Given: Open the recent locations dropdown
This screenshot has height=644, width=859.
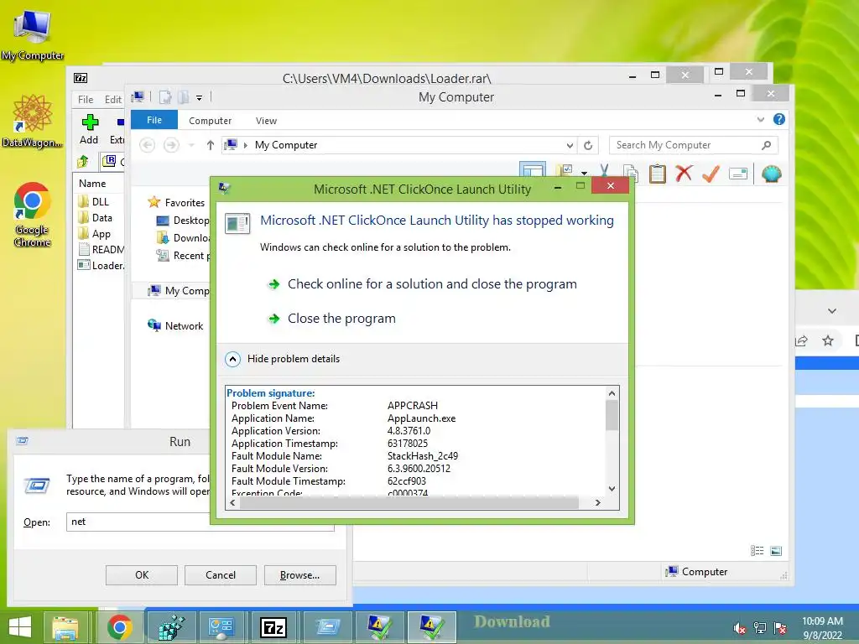Looking at the screenshot, I should pyautogui.click(x=191, y=145).
